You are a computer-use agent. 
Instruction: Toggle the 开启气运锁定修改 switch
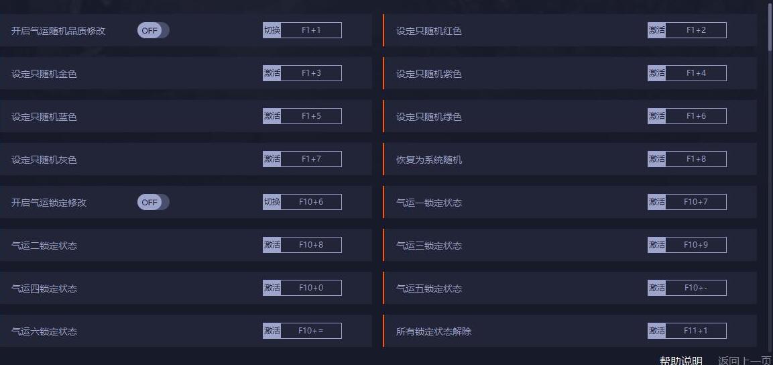pyautogui.click(x=153, y=202)
